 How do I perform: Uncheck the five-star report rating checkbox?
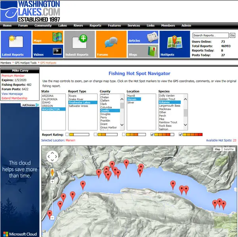tap(180, 134)
